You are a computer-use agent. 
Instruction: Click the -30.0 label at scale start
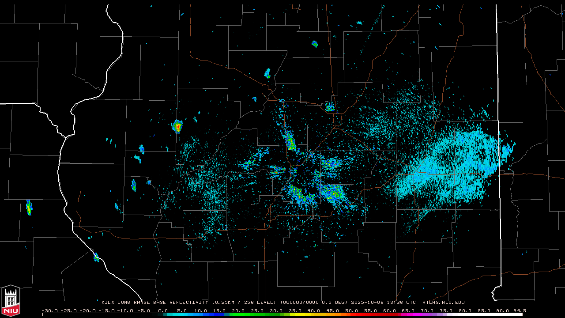click(49, 310)
